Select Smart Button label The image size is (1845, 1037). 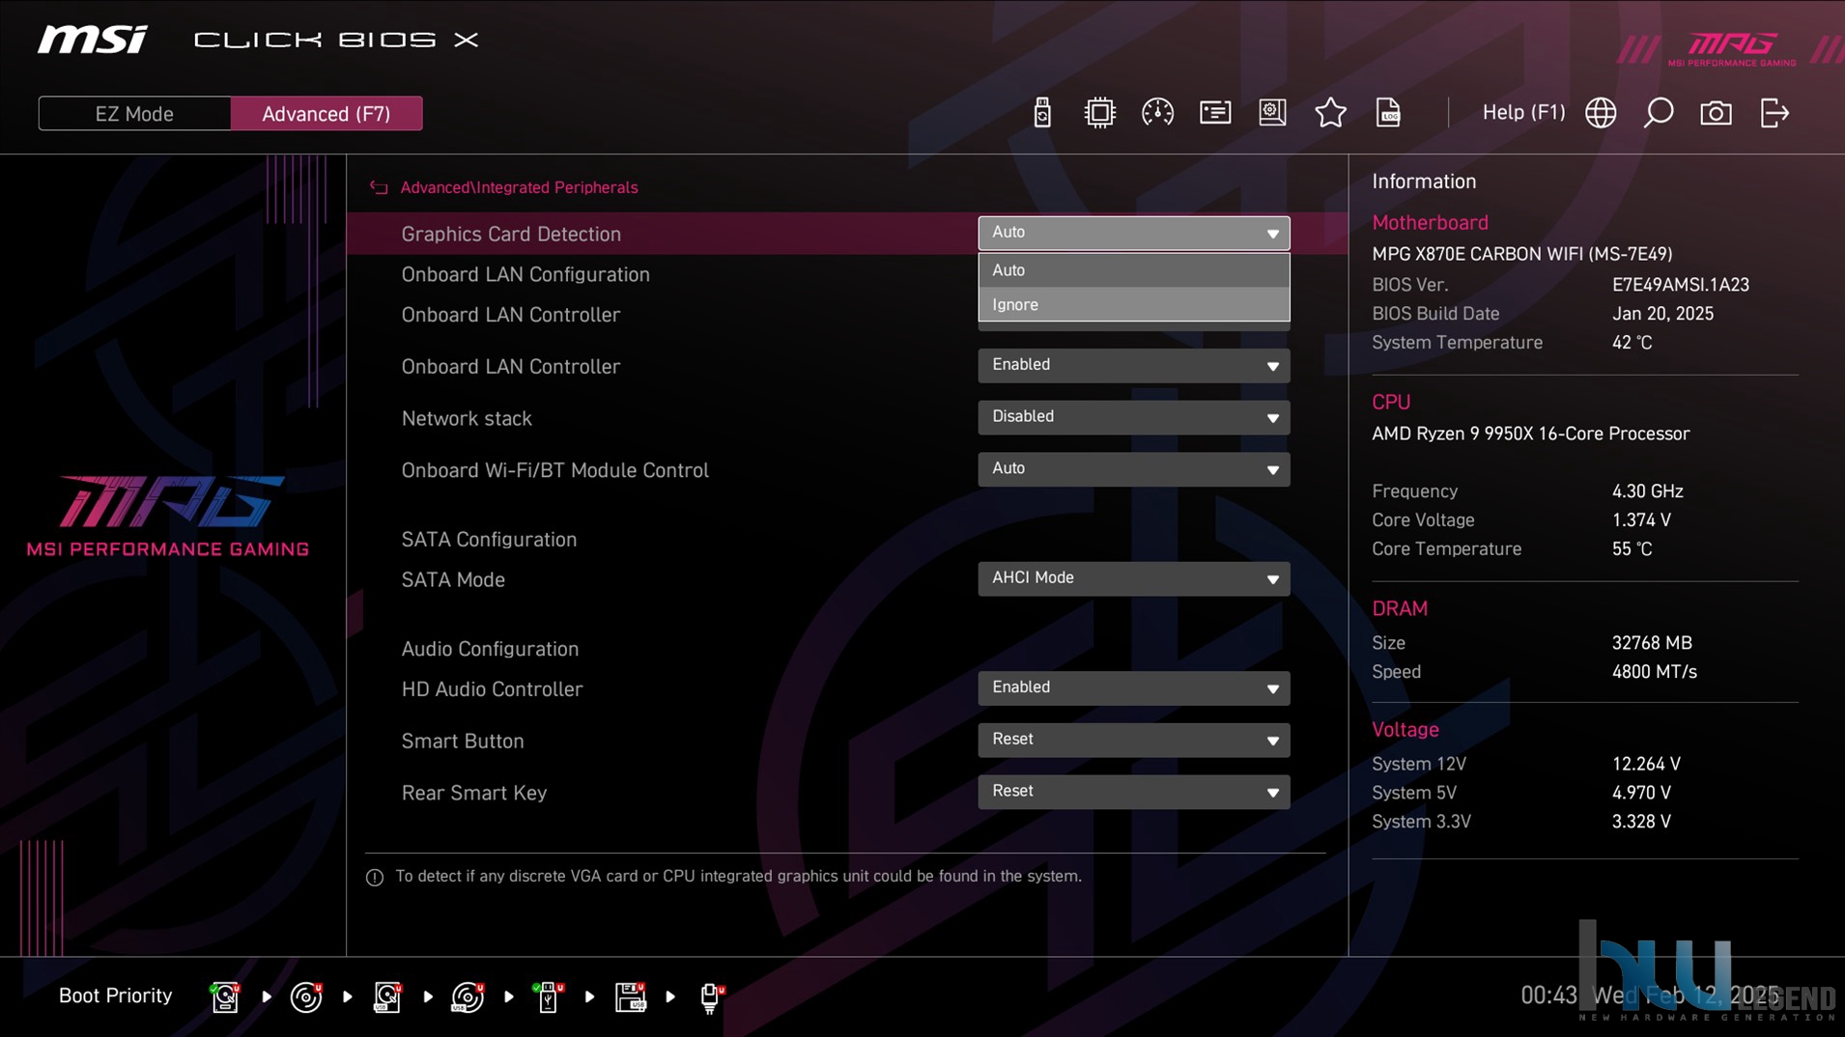[463, 742]
